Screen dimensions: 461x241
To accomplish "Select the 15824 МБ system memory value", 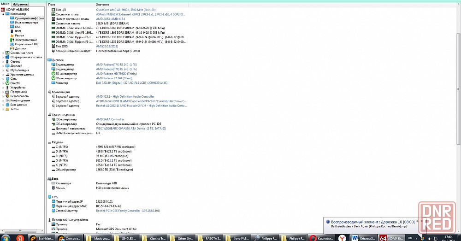I will coord(112,24).
